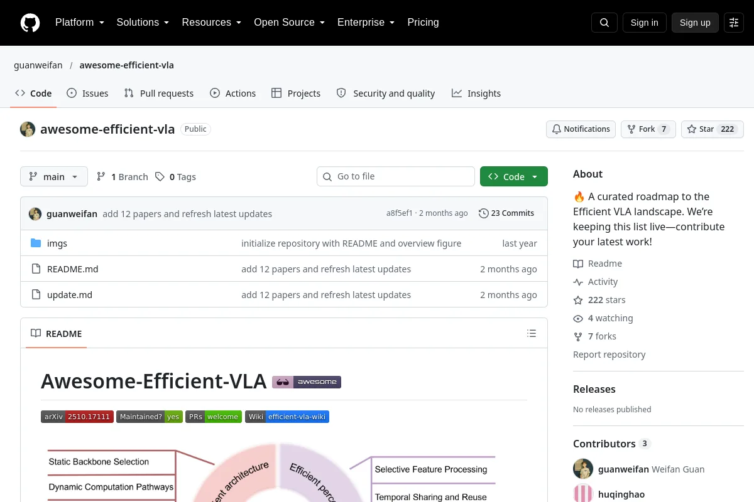
Task: Click the Report repository link
Action: click(609, 355)
